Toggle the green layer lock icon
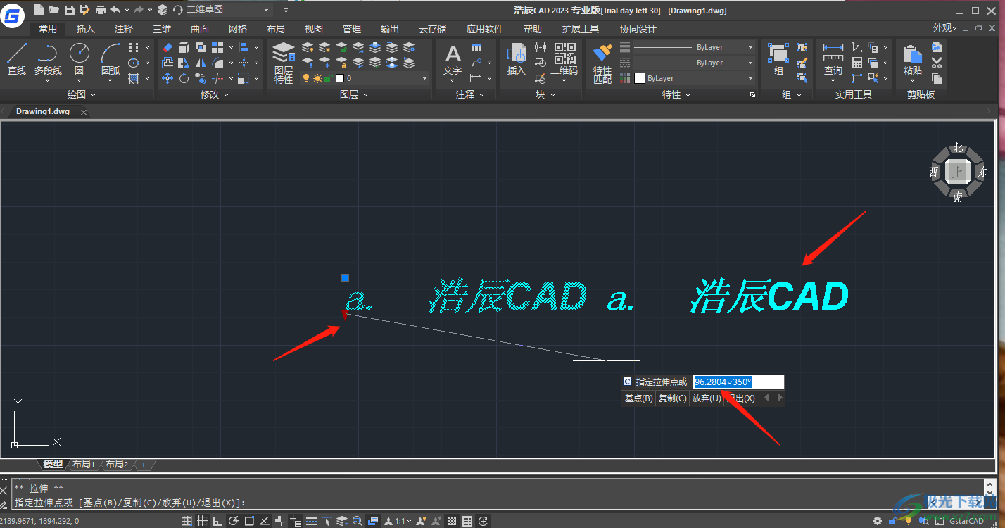The width and height of the screenshot is (1005, 528). coord(328,78)
